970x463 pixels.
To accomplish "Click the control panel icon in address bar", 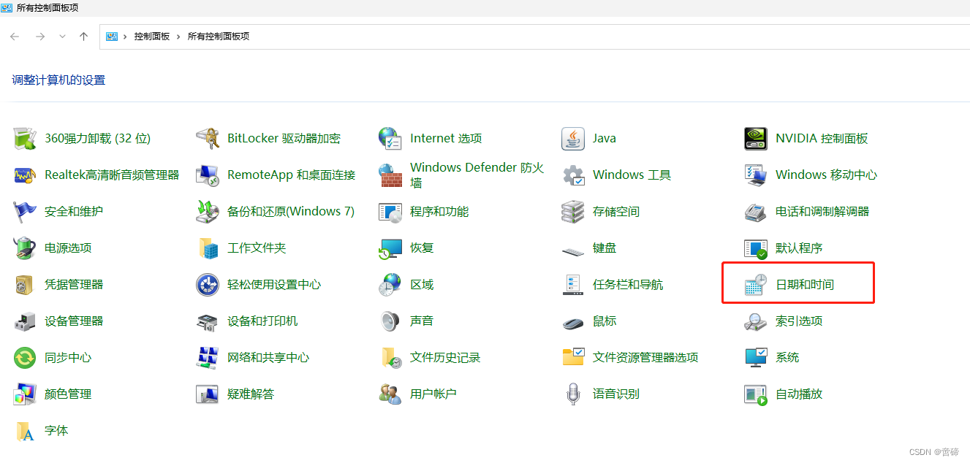I will 112,37.
